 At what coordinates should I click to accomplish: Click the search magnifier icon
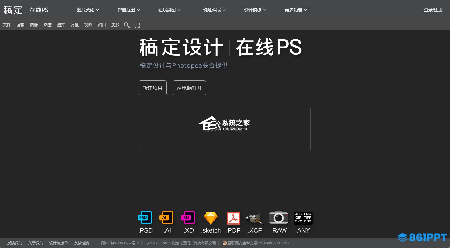[127, 25]
